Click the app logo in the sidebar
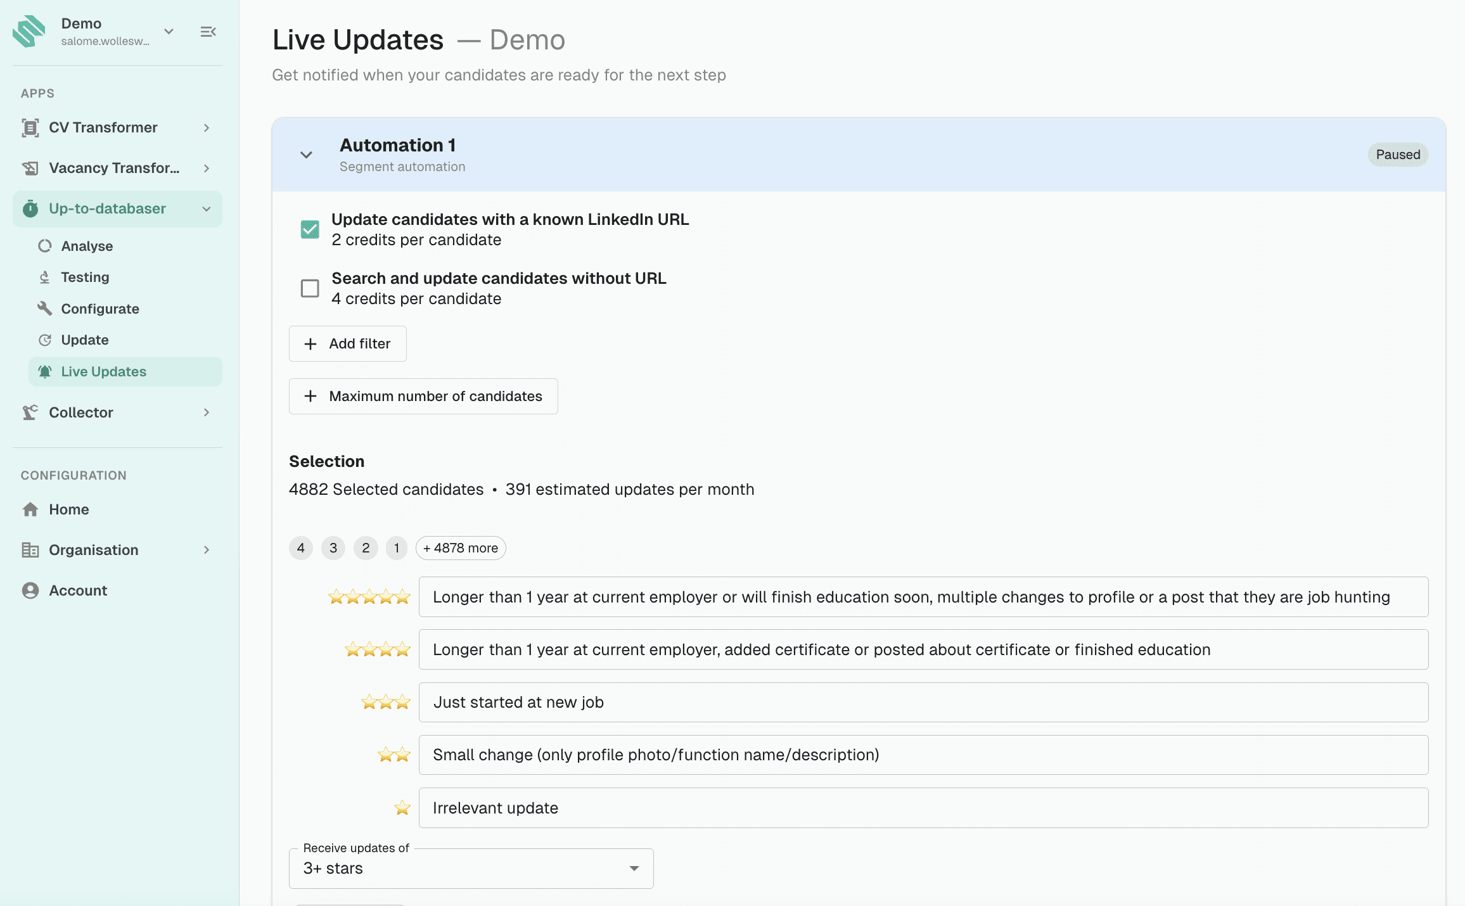 click(x=29, y=31)
